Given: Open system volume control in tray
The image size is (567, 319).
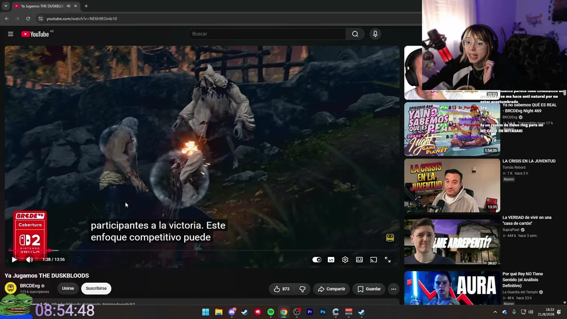Looking at the screenshot, I should 531,312.
